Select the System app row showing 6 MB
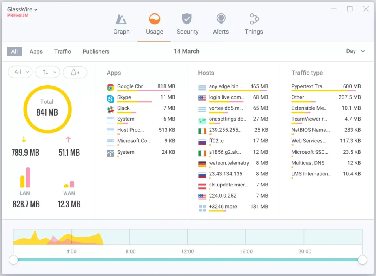The height and width of the screenshot is (276, 376). coord(141,120)
